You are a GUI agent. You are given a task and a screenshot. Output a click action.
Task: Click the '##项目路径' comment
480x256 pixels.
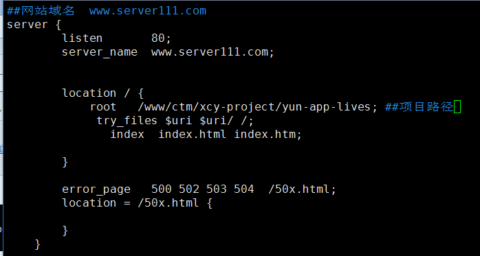tap(419, 107)
